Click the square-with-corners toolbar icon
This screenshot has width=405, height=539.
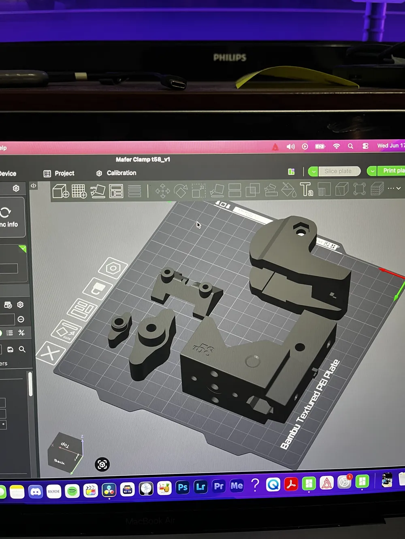tap(359, 189)
